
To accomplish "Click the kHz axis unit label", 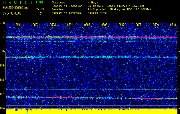I will (x=3, y=23).
